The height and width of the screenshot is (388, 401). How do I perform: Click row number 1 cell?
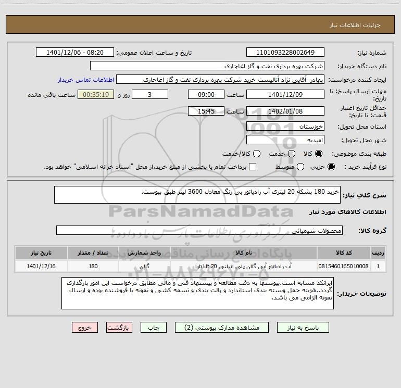click(378, 266)
